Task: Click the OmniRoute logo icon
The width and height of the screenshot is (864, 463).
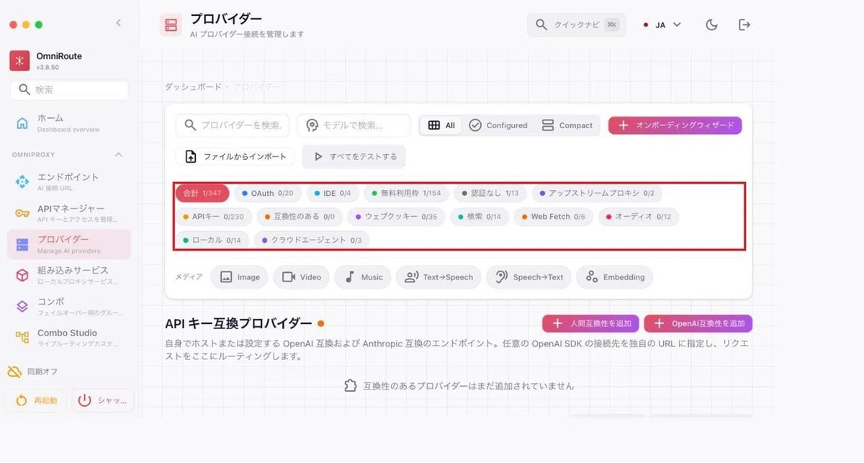Action: click(x=19, y=60)
